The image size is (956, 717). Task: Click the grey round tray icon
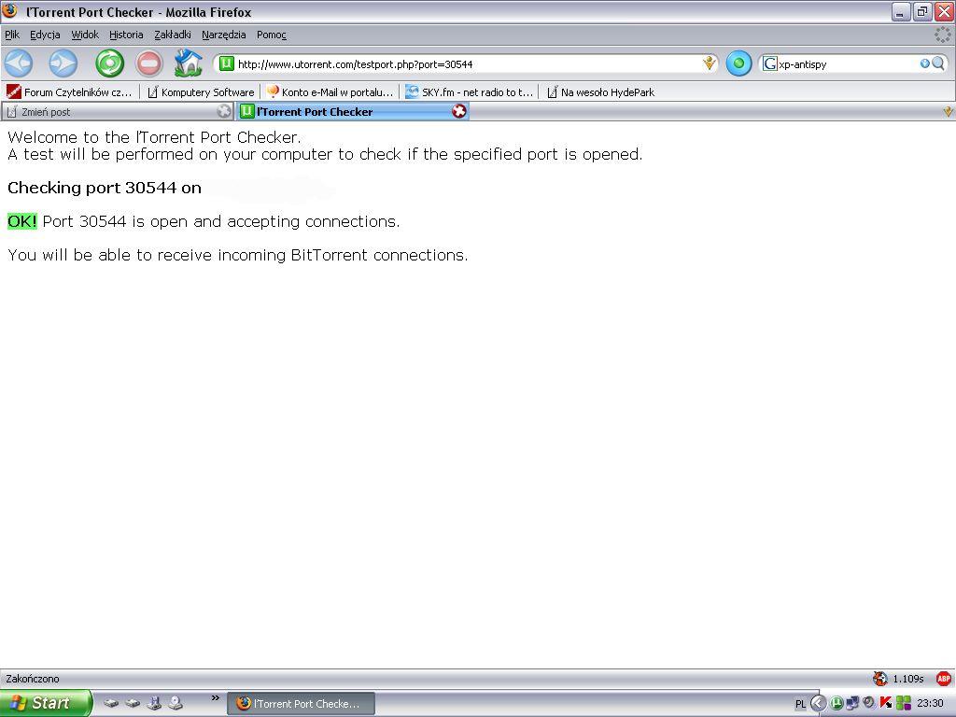869,703
